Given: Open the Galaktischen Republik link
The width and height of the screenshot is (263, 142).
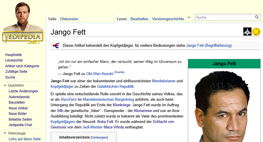Looking at the screenshot, I should click(115, 87).
